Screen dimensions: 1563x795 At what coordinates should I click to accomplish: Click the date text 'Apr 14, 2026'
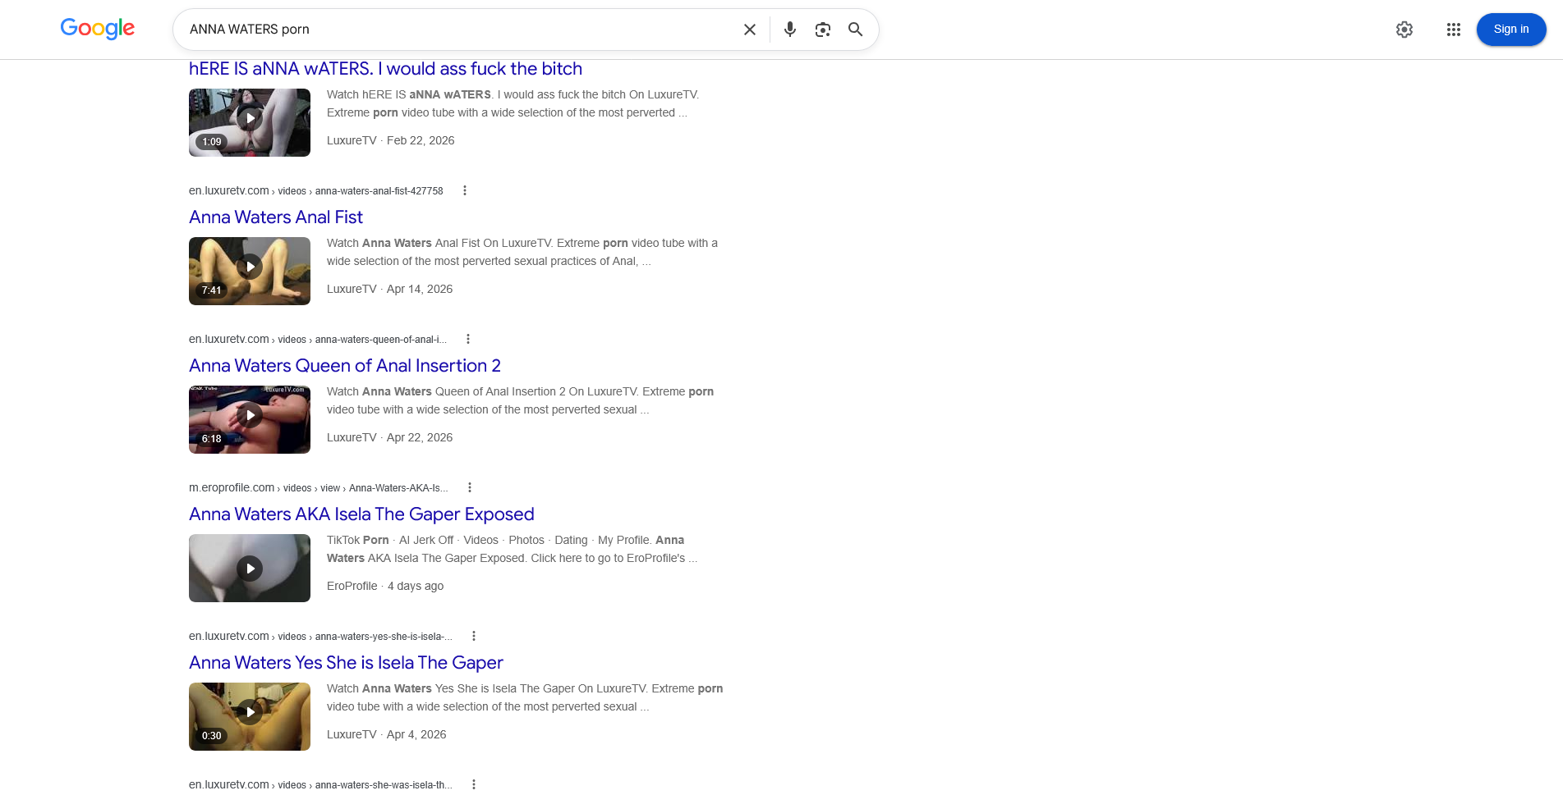tap(420, 289)
